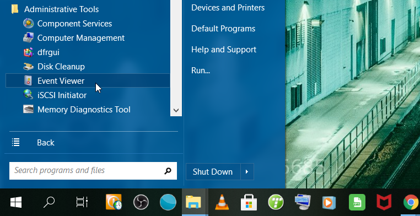Open the keyboard and monitor app on the taskbar

tap(303, 202)
